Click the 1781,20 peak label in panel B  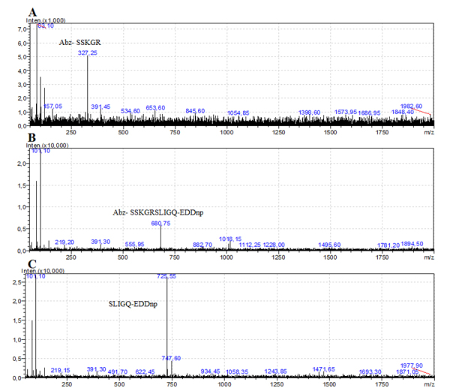[x=388, y=245]
